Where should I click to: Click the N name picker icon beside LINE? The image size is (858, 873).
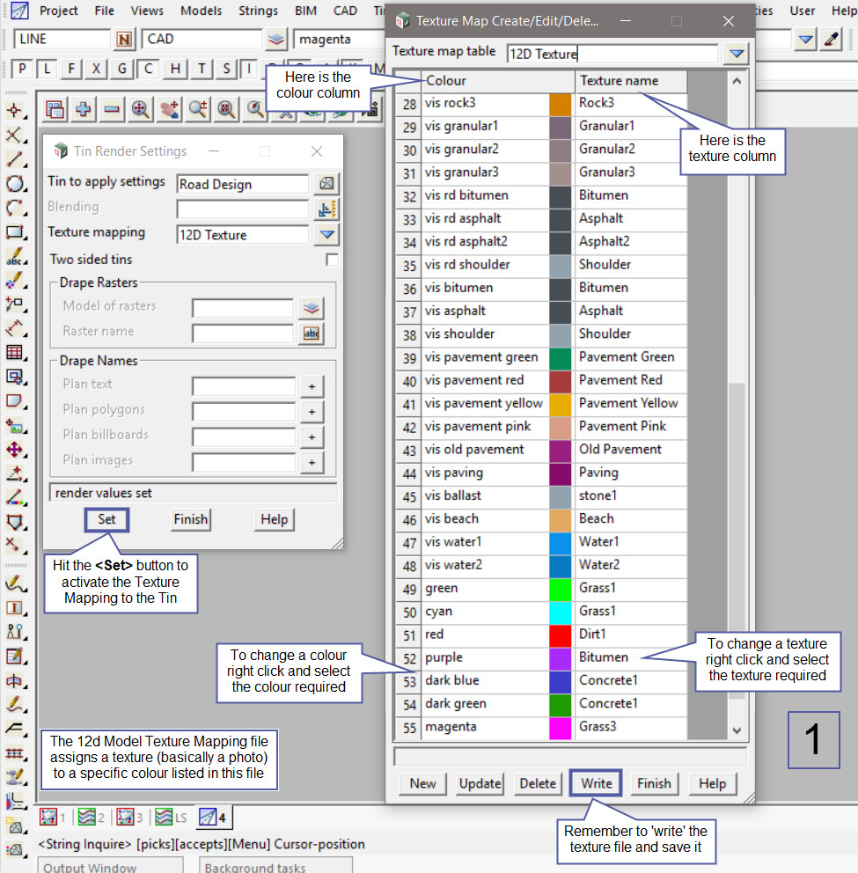click(126, 39)
